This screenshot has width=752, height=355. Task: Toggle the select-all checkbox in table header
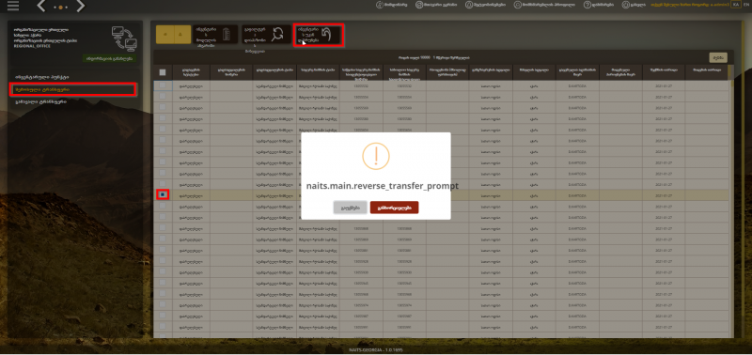tap(163, 72)
